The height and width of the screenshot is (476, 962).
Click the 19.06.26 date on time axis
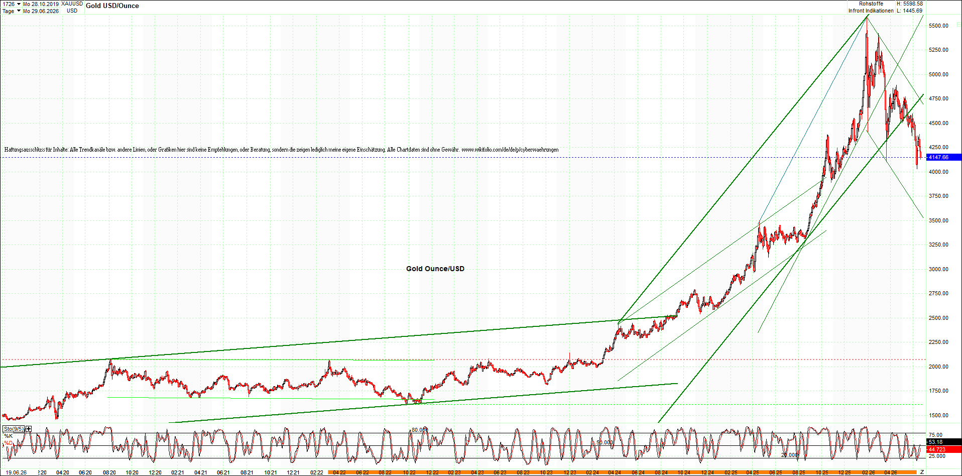tap(16, 472)
